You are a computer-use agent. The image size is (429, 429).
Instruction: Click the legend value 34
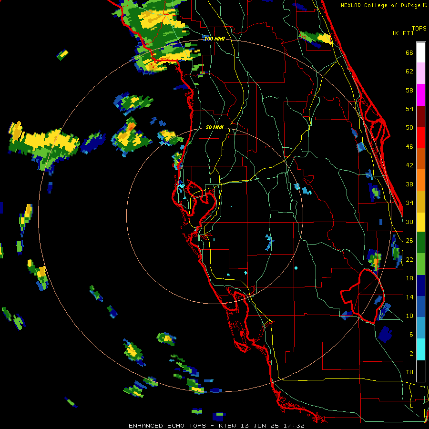click(x=409, y=203)
